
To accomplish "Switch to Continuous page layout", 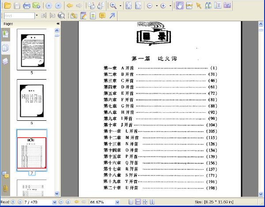I will (138, 202).
